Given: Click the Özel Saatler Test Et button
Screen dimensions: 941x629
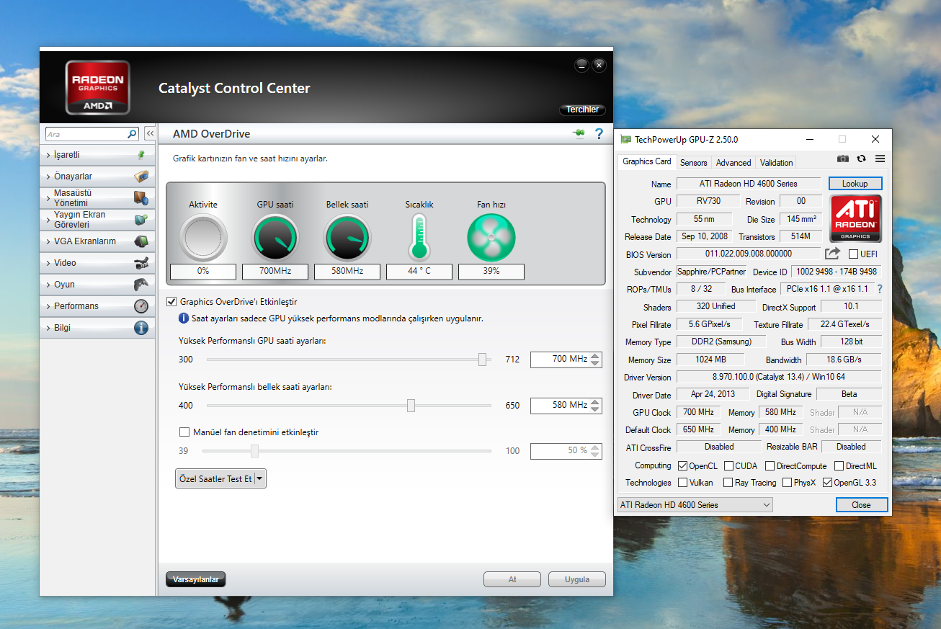Looking at the screenshot, I should (x=215, y=478).
